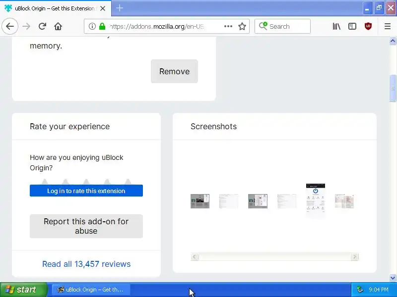Open the uBlock Origin shield icon
The height and width of the screenshot is (297, 397).
pyautogui.click(x=368, y=26)
